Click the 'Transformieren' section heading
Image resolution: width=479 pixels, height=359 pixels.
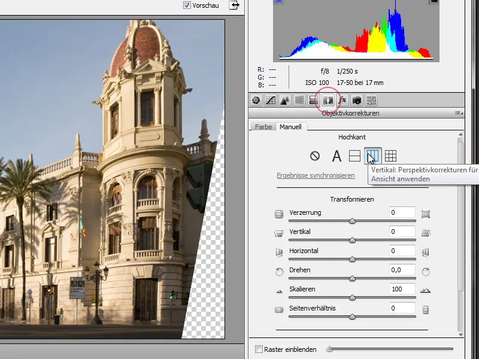point(352,199)
